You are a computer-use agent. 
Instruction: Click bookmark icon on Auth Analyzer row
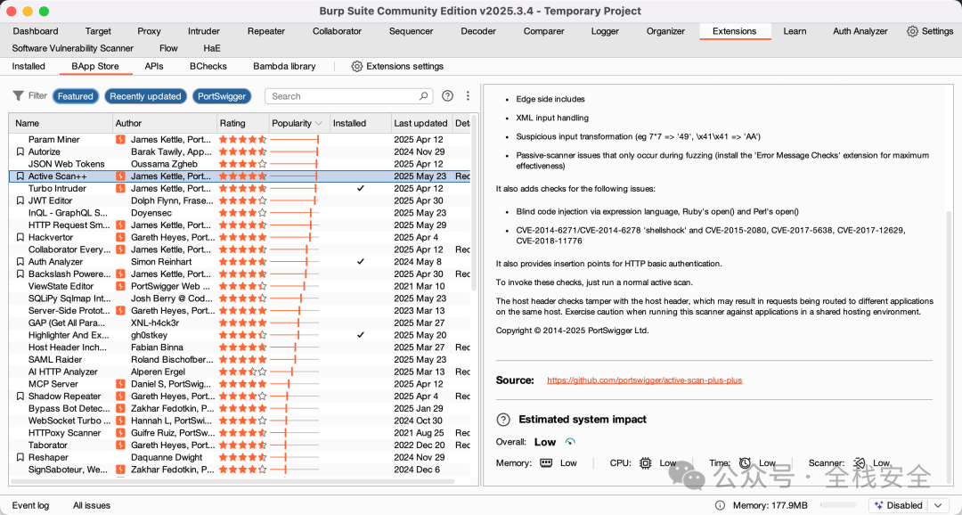coord(20,261)
